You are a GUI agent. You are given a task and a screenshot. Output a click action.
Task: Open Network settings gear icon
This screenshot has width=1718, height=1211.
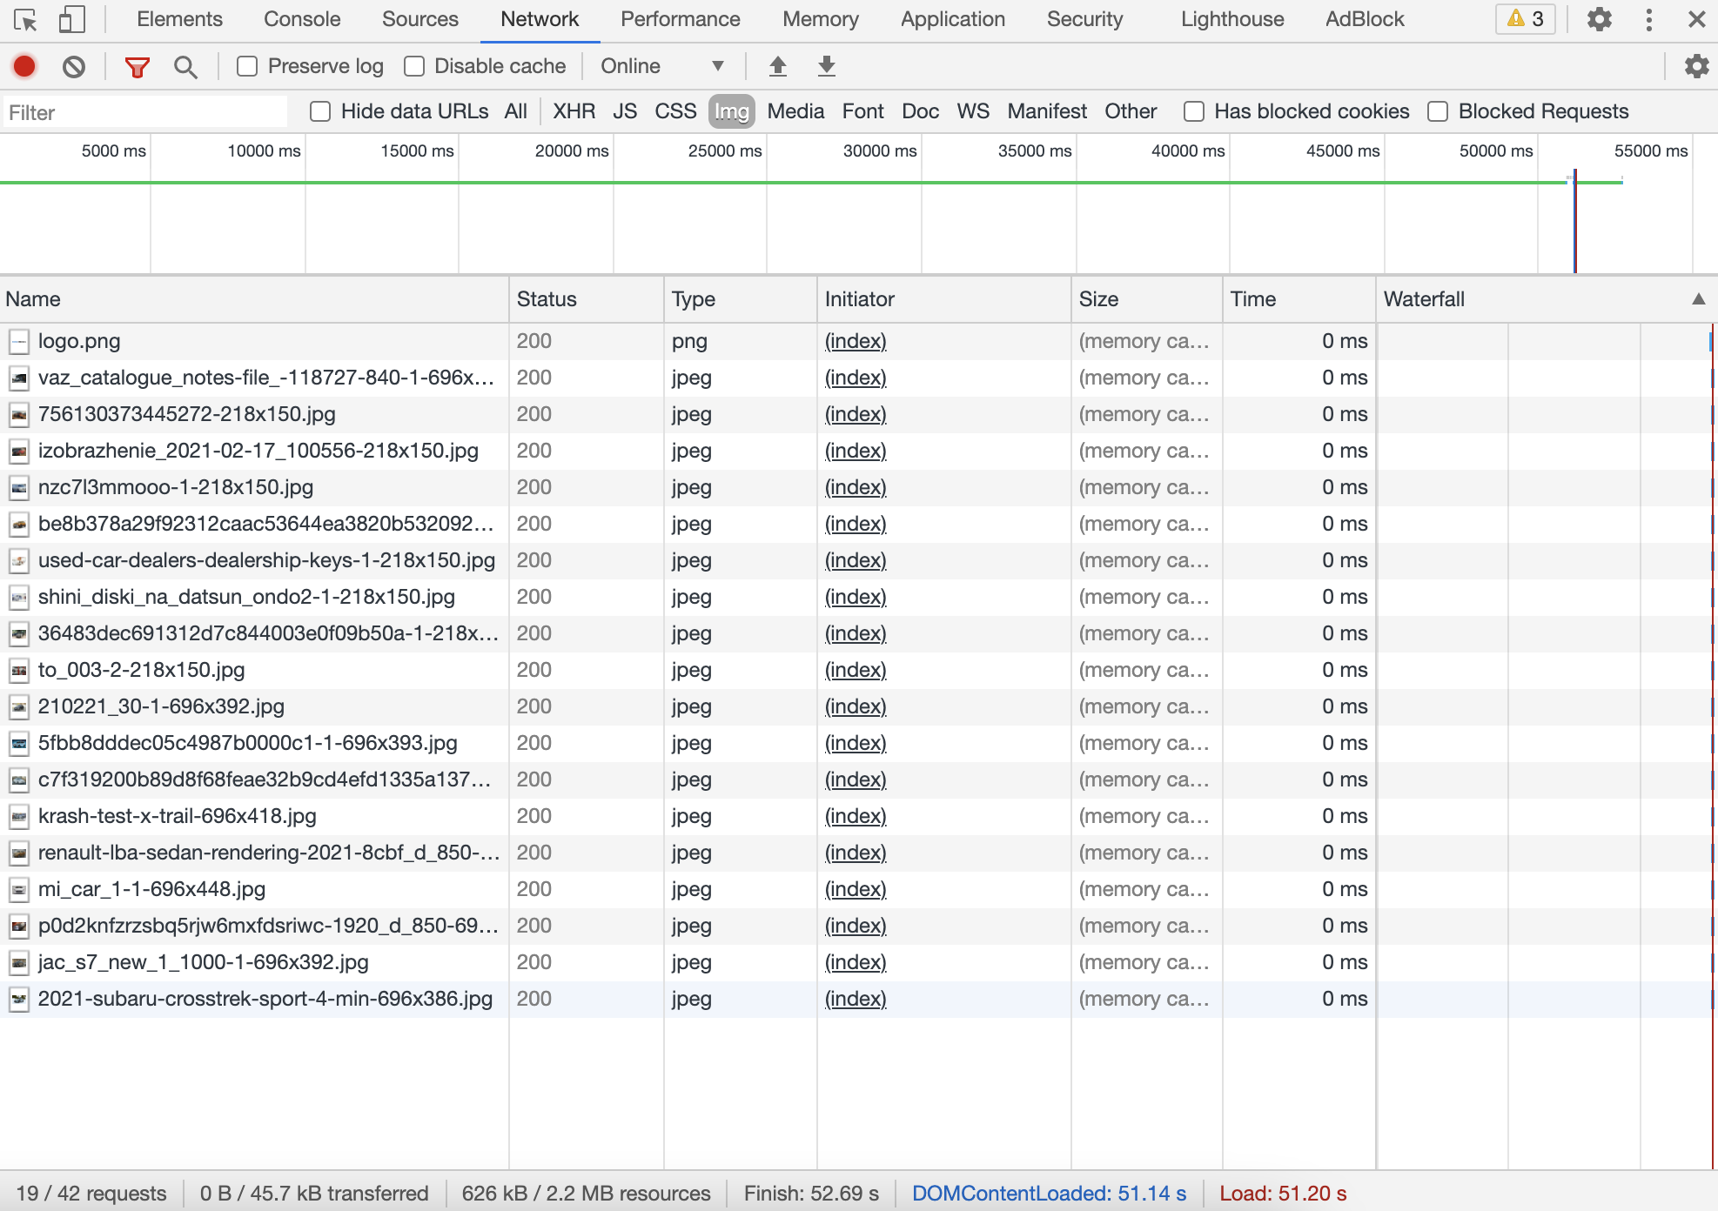pos(1696,66)
